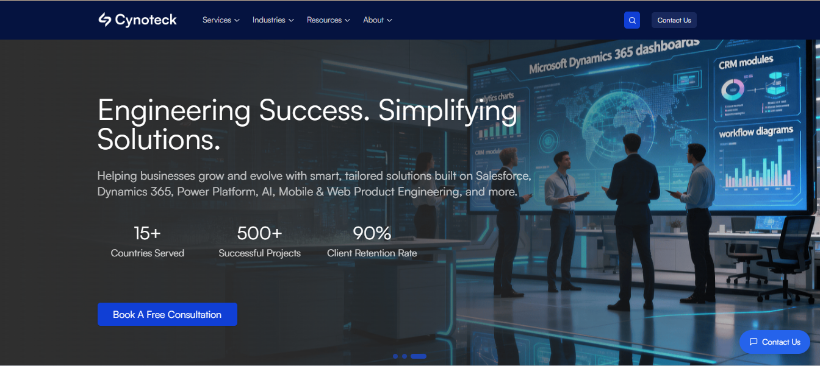Select the Resources menu item

324,20
